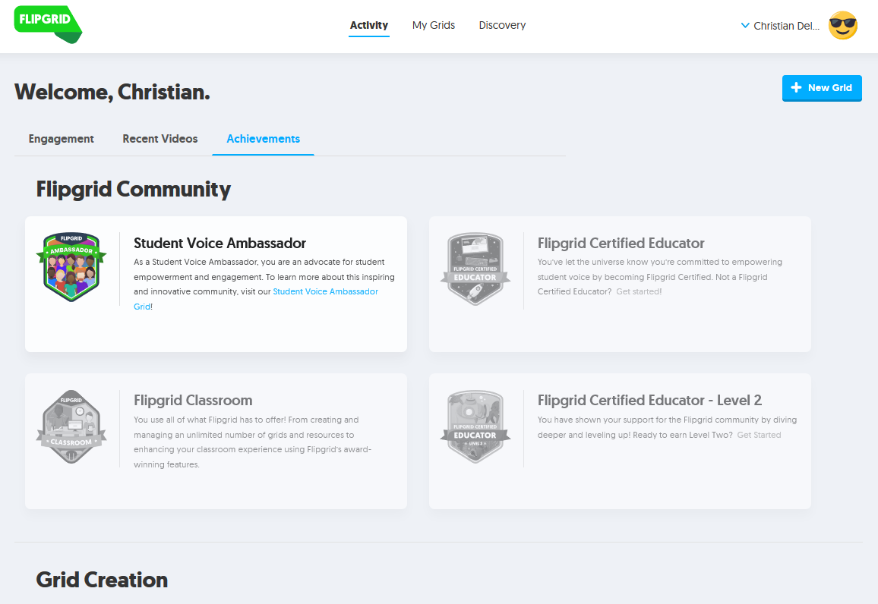Expand the account dropdown chevron

click(x=745, y=25)
